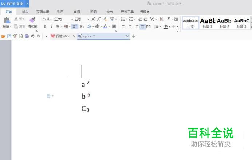Apply the 标题 1 style
Viewport: 252px width, 160px height.
coord(208,23)
